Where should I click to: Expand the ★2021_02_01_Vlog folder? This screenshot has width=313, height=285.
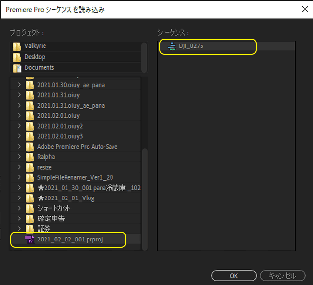[19, 198]
